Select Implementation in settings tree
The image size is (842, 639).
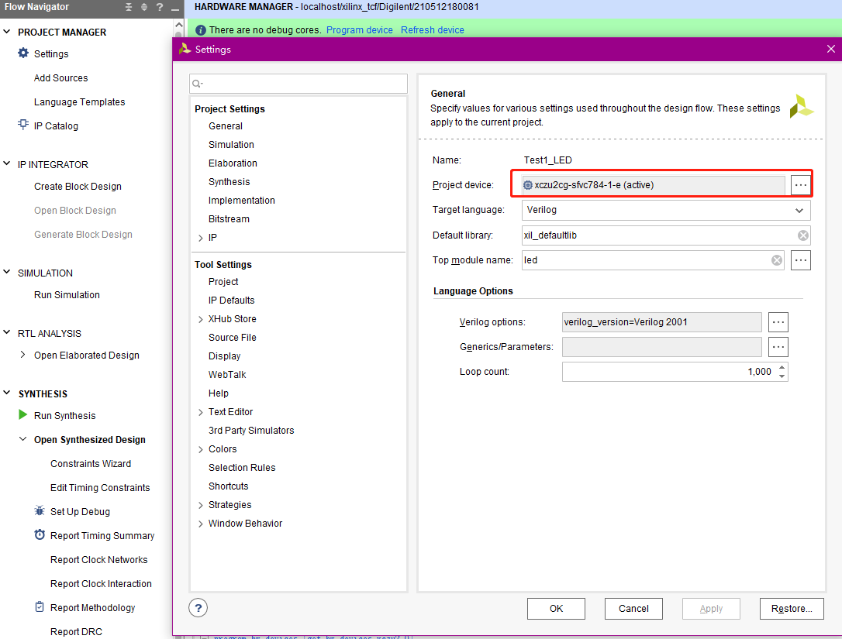pyautogui.click(x=242, y=201)
